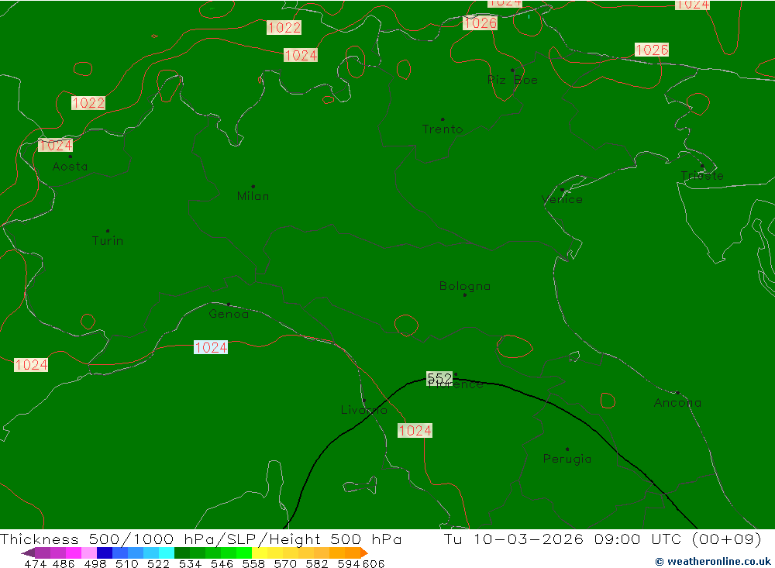
Task: Click the Ancona city label
Action: (677, 403)
